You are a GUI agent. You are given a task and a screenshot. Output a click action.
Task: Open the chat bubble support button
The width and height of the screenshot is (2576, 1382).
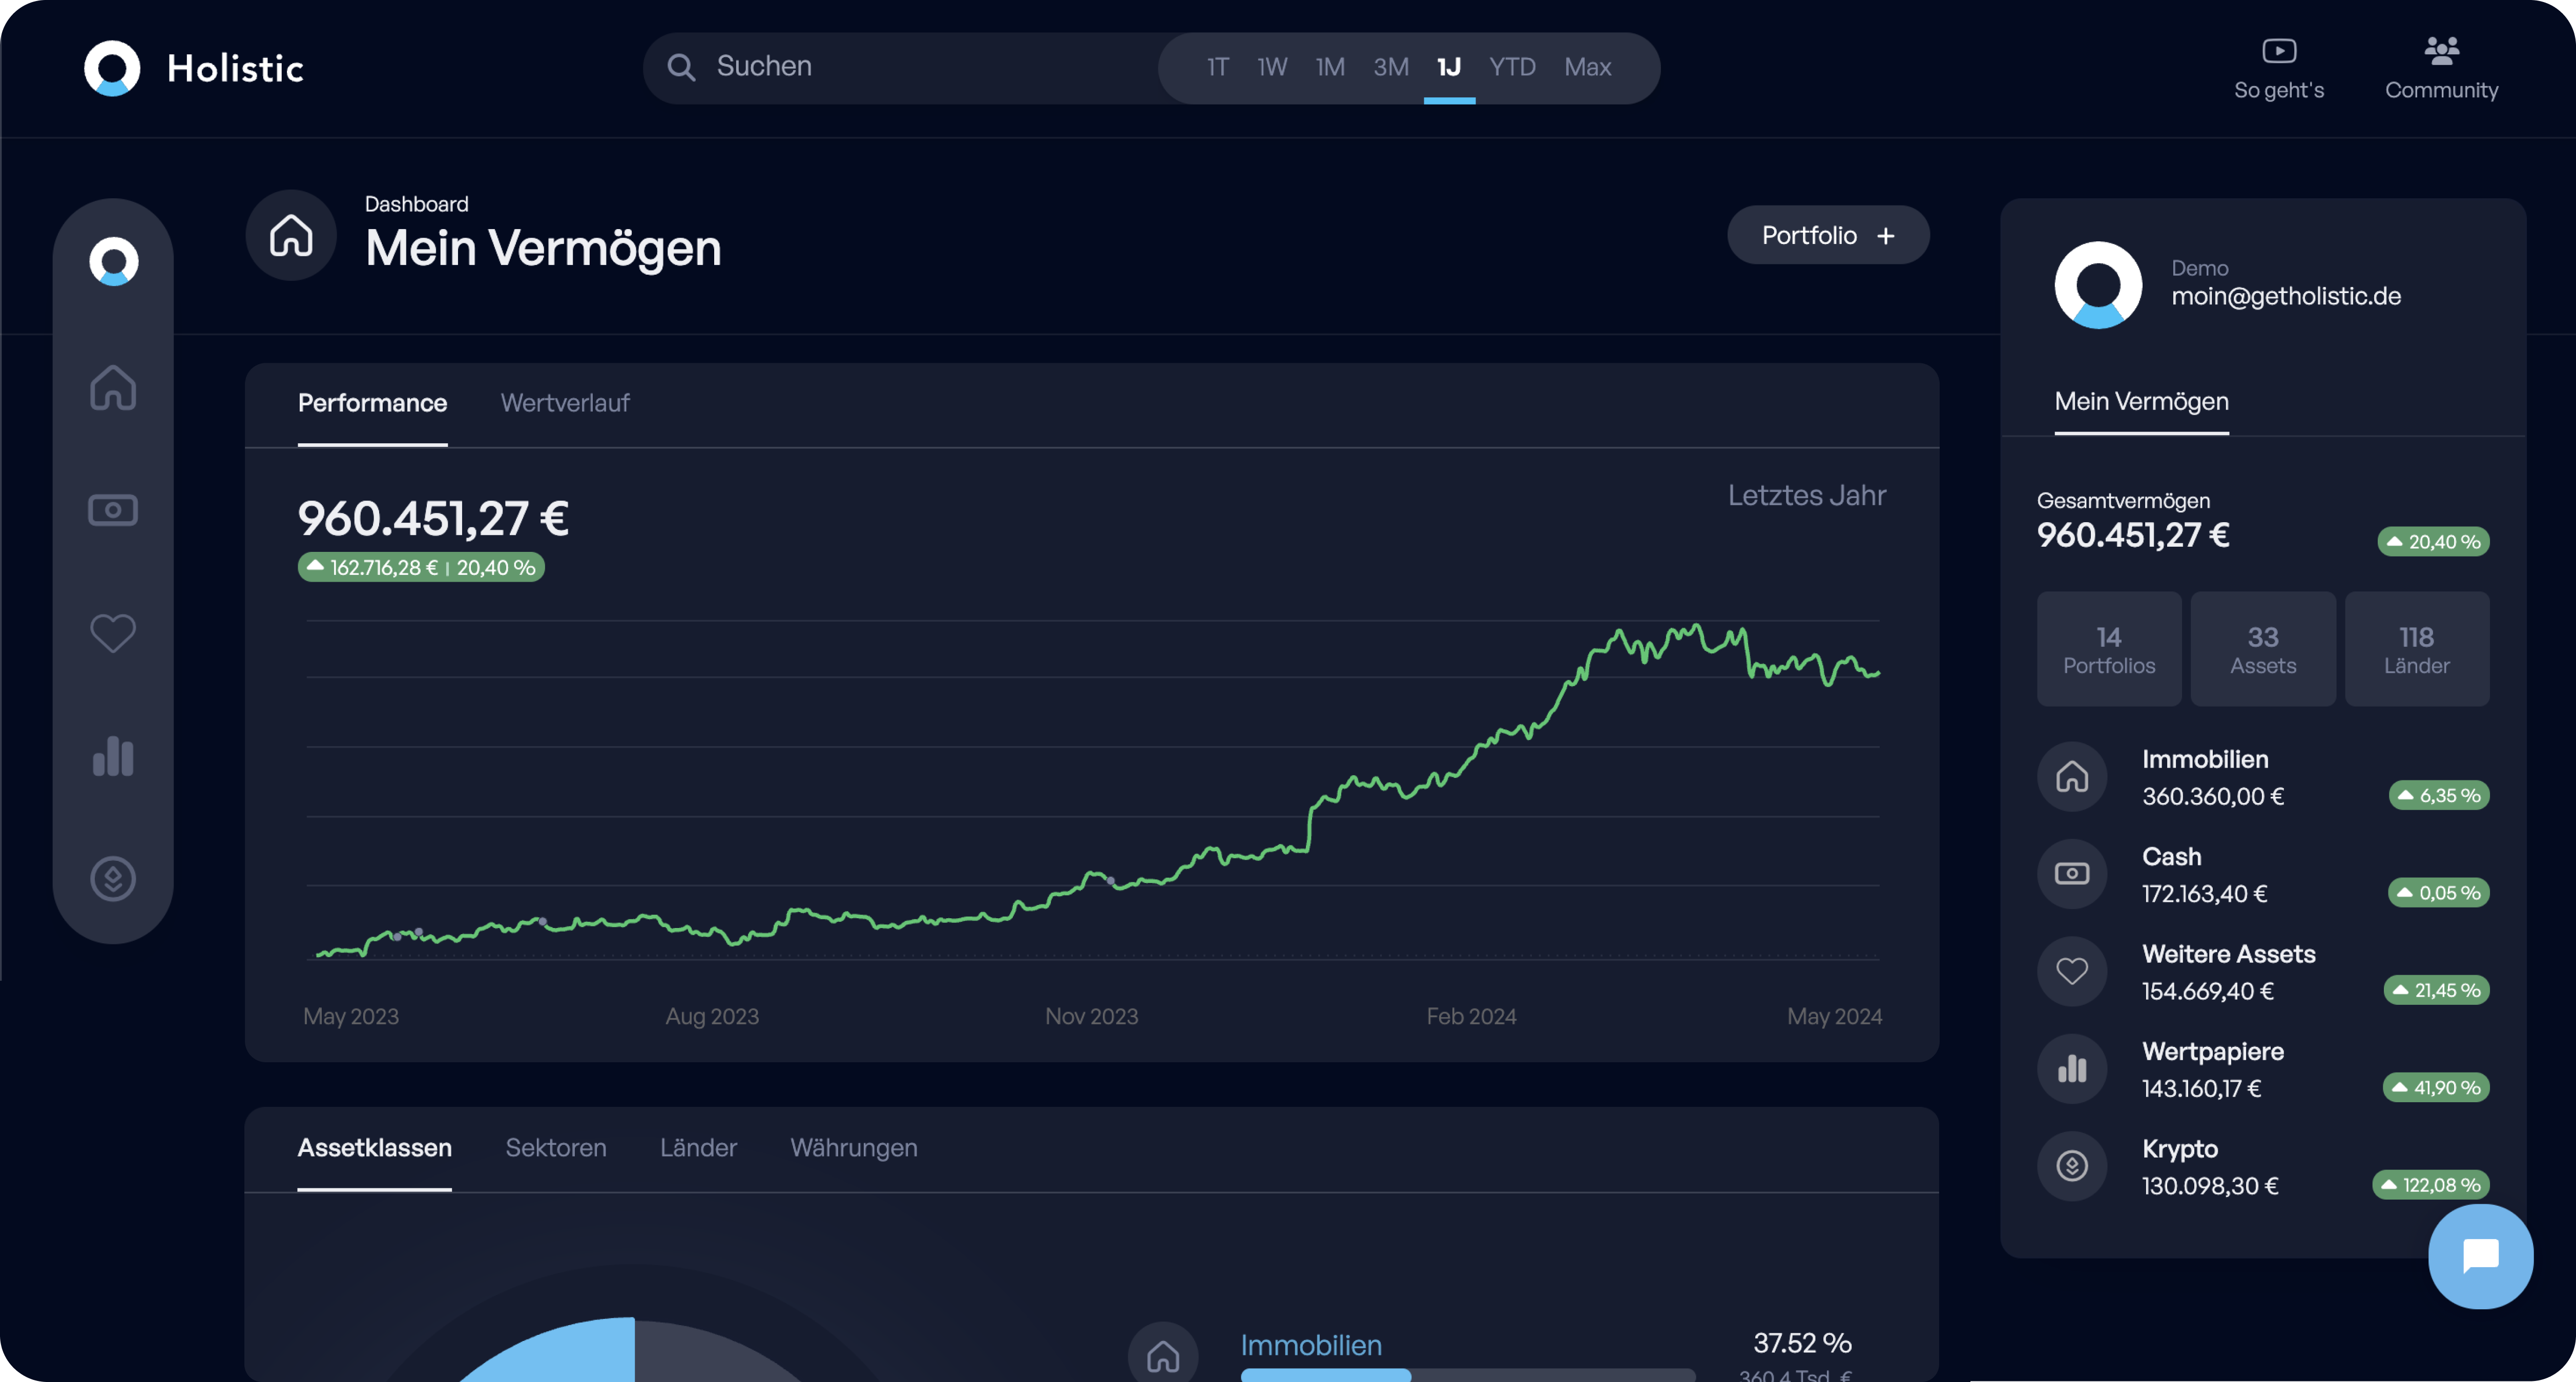point(2480,1256)
